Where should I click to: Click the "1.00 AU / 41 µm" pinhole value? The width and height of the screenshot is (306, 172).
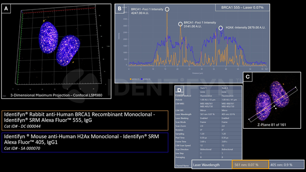pyautogui.click(x=229, y=100)
